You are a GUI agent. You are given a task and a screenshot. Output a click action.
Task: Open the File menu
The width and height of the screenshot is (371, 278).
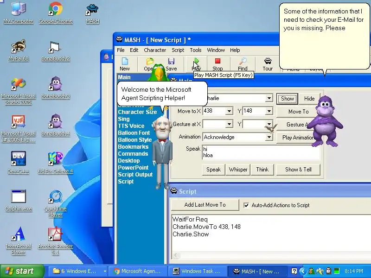(x=121, y=50)
